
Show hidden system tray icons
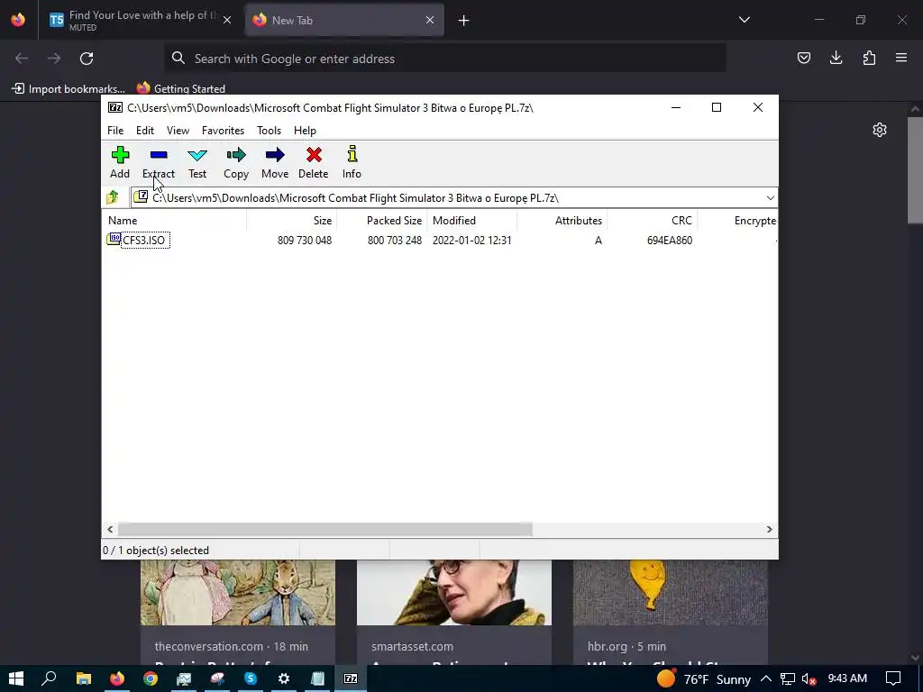pyautogui.click(x=766, y=678)
